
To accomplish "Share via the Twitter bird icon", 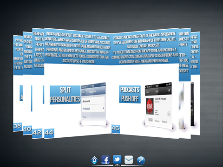I will (117, 160).
